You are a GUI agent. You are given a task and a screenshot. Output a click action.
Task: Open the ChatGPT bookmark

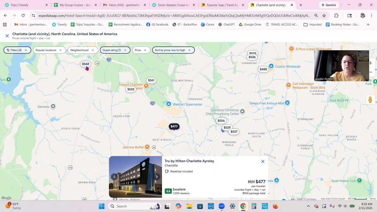click(226, 24)
